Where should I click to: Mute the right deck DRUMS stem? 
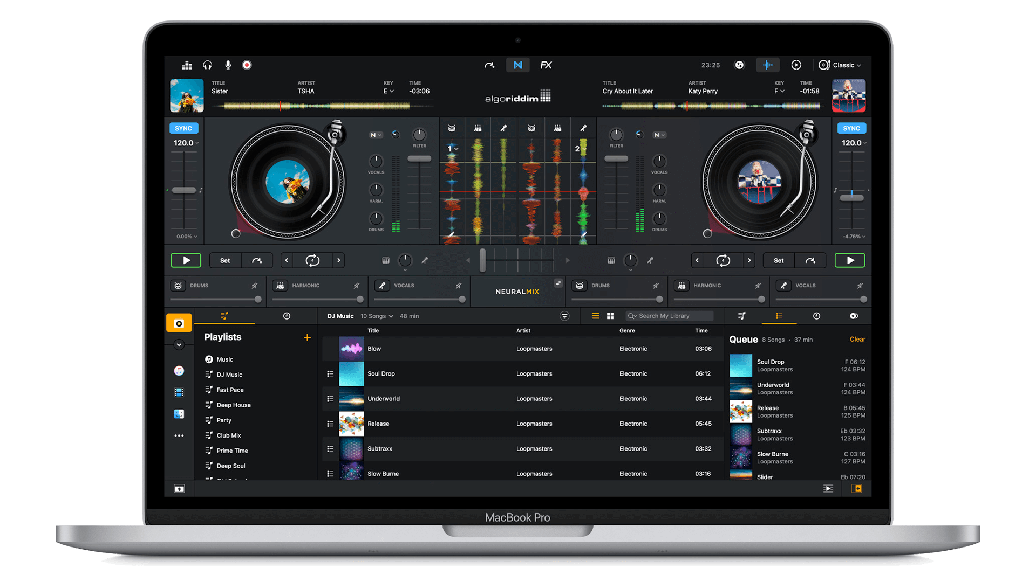pyautogui.click(x=656, y=286)
